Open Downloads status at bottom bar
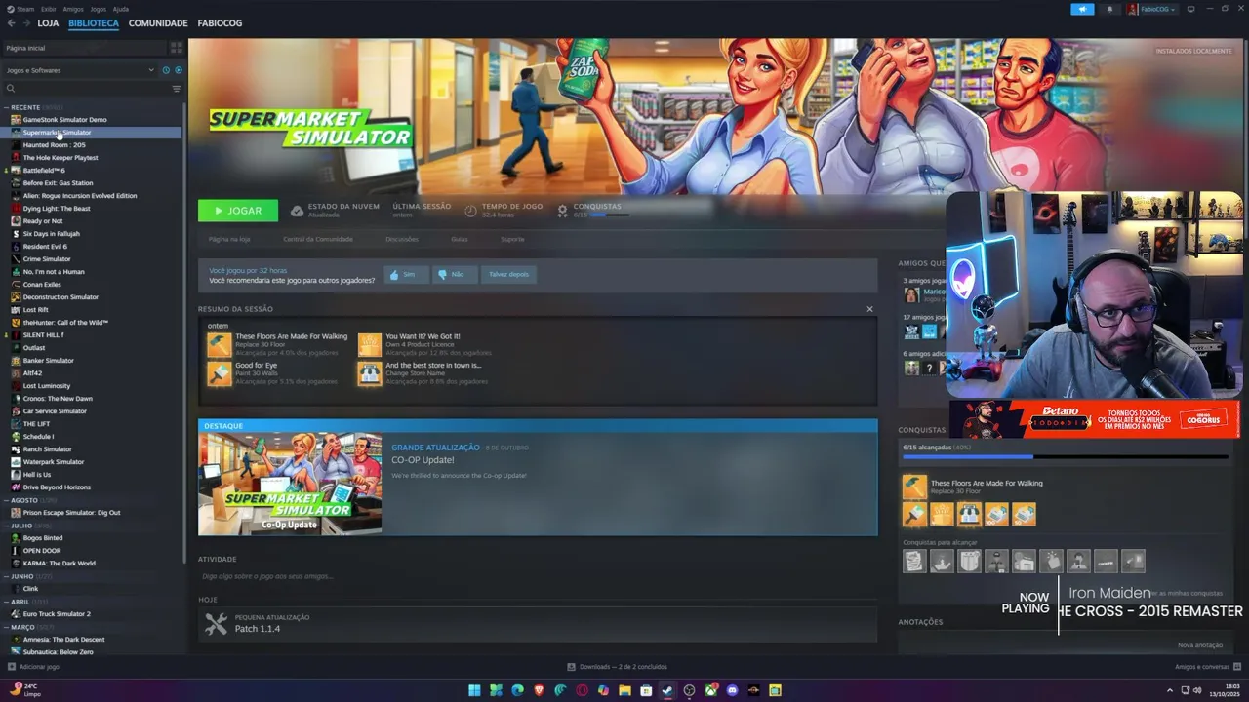The image size is (1249, 702). click(x=617, y=667)
